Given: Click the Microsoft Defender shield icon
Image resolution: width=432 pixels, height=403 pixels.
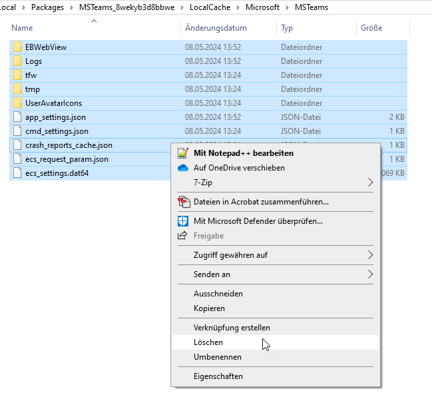Looking at the screenshot, I should pyautogui.click(x=183, y=221).
